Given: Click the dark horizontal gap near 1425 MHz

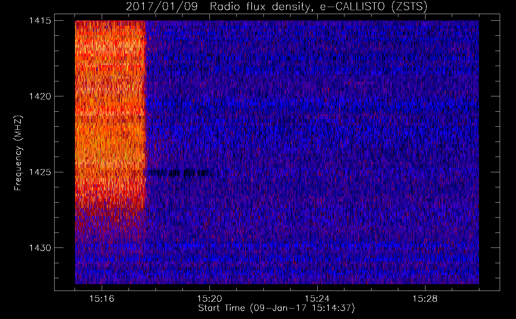Looking at the screenshot, I should pyautogui.click(x=180, y=173).
